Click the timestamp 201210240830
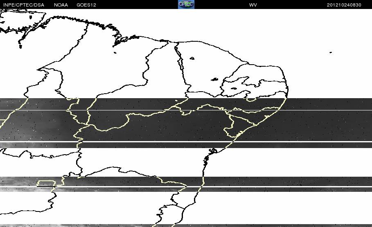372x227 pixels. [x=344, y=5]
